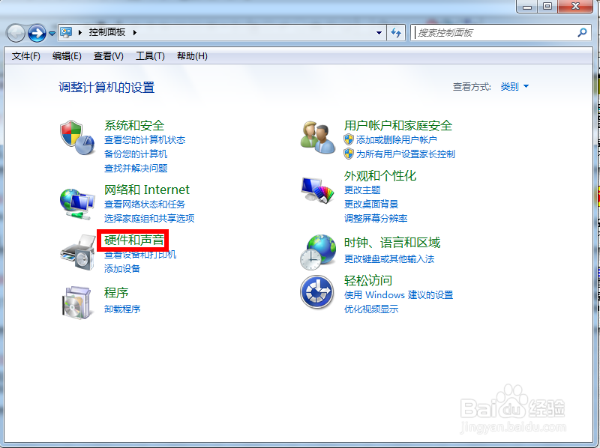The image size is (600, 448).
Task: Open 时钟、语言和区域 category link
Action: click(392, 243)
